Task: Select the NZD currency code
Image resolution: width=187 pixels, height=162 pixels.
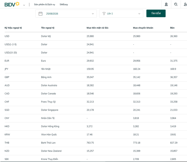Action: coord(7,151)
